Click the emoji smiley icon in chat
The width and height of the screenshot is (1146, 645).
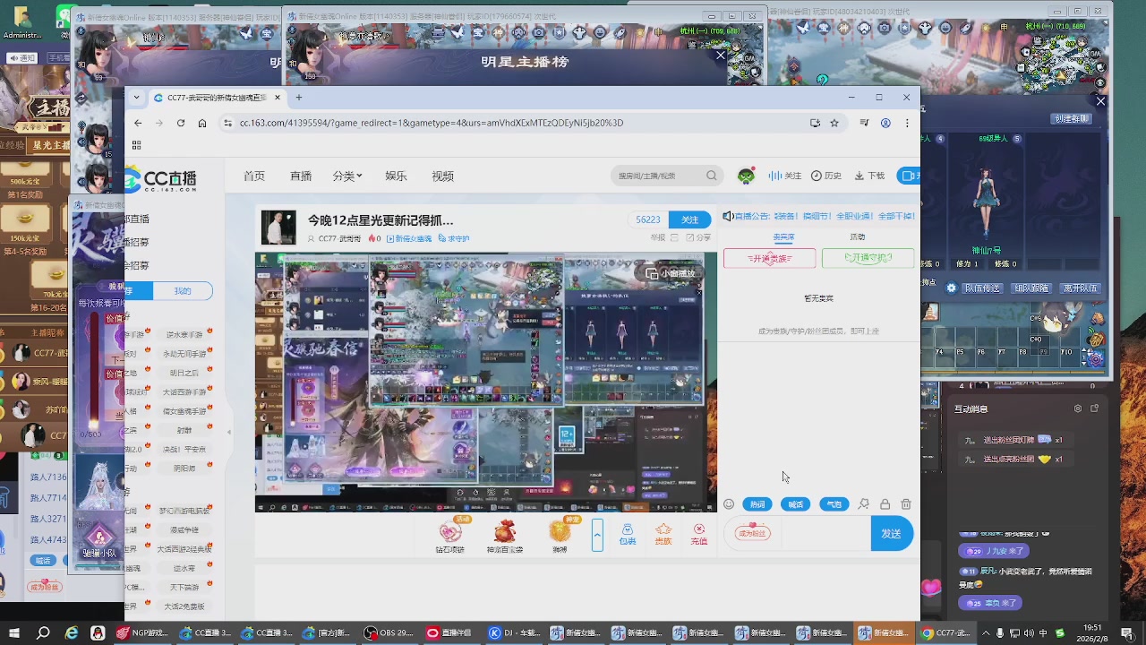[x=729, y=504]
